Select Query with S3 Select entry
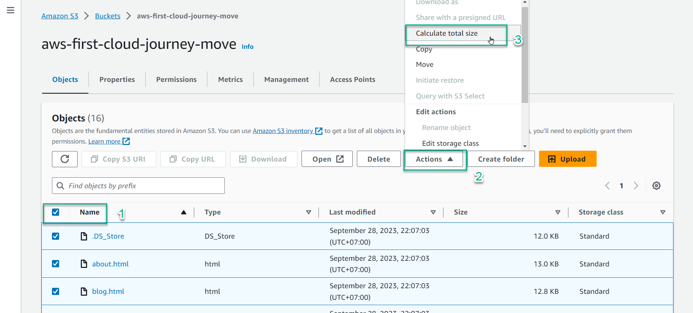Screen dimensions: 693x313 [x=463, y=96]
